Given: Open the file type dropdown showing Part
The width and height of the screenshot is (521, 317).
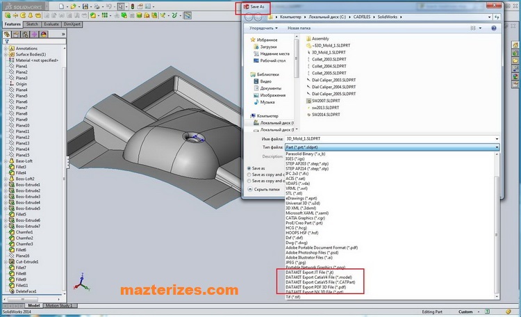Looking at the screenshot, I should tap(392, 147).
